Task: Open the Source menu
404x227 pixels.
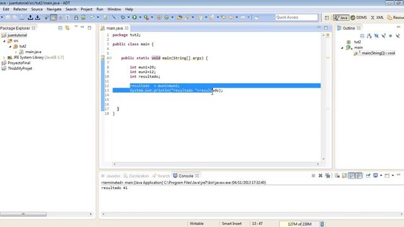Action: point(37,9)
